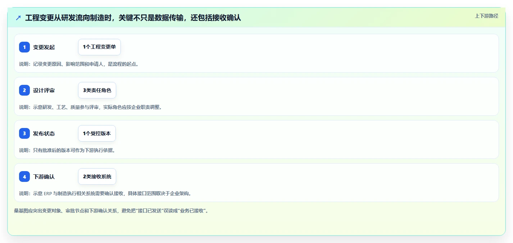Click the 上下游路径 label
Screen dimensions: 513x243
(x=486, y=16)
